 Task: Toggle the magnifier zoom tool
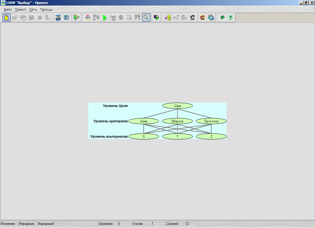[146, 18]
